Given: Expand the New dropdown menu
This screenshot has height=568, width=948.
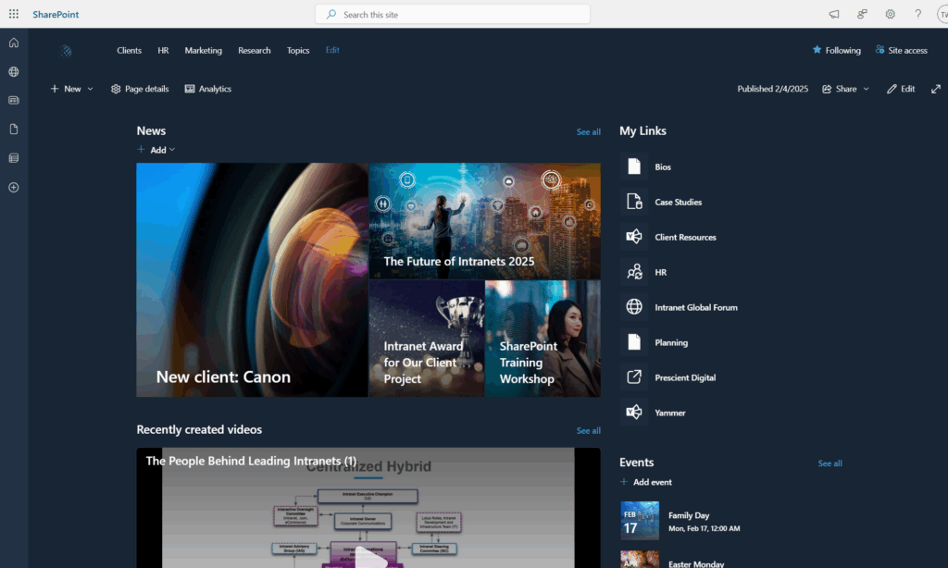Looking at the screenshot, I should click(x=72, y=89).
